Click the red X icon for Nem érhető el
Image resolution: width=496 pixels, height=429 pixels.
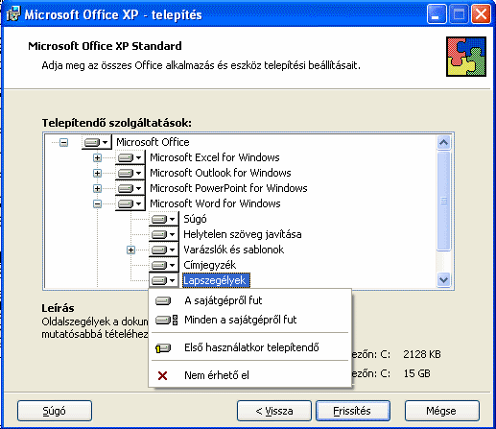tap(162, 375)
